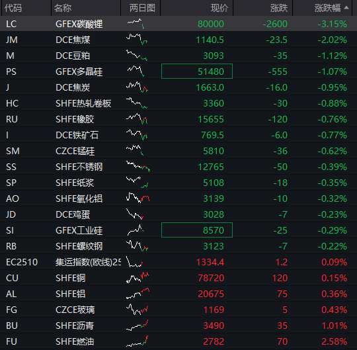The height and width of the screenshot is (350, 357).
Task: Select the CZCE锰硅 name cell
Action: pyautogui.click(x=75, y=151)
